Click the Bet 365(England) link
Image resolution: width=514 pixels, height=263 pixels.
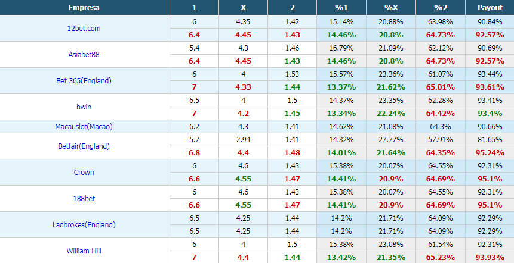pyautogui.click(x=84, y=81)
